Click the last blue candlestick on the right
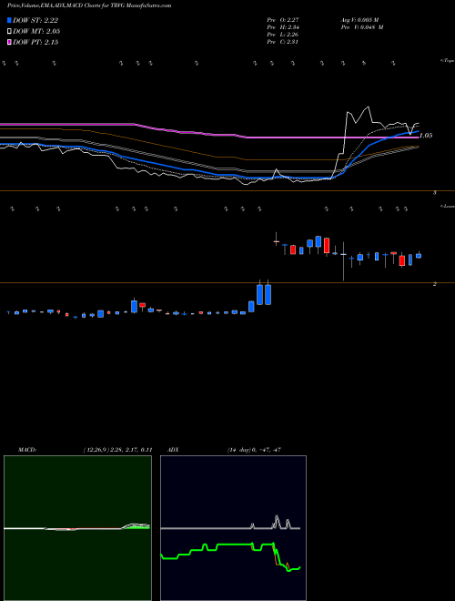455x601 pixels. (419, 256)
